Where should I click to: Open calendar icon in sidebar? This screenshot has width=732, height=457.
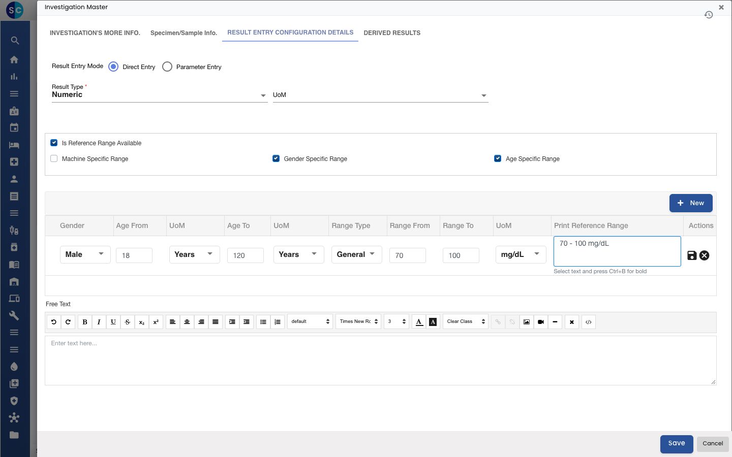[14, 127]
